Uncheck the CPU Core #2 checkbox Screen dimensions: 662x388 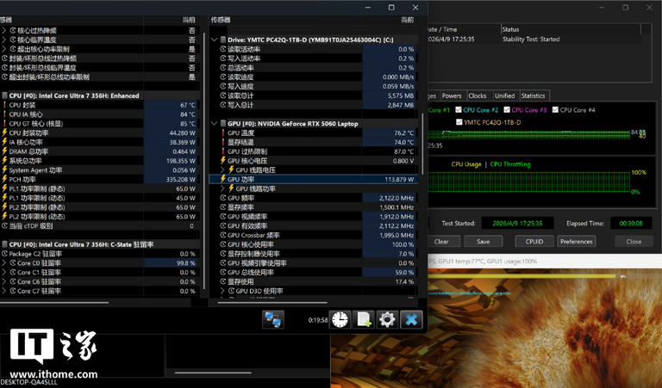click(x=459, y=110)
